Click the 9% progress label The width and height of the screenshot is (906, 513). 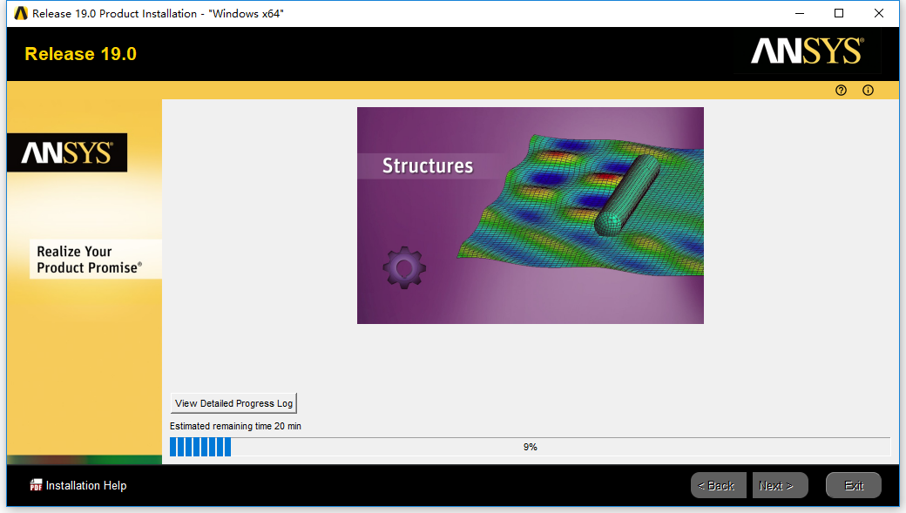tap(531, 447)
